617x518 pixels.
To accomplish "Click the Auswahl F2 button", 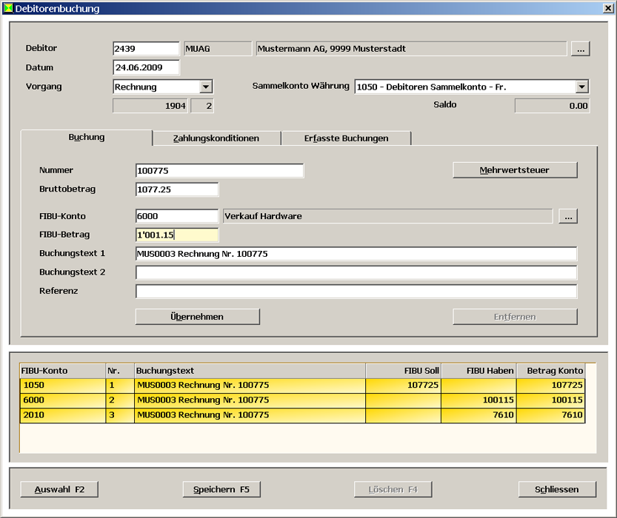I will [x=59, y=490].
